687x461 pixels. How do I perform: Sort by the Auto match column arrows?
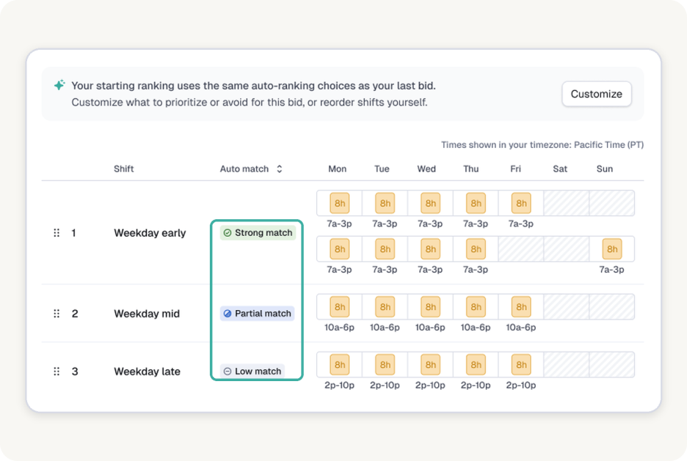(x=280, y=169)
